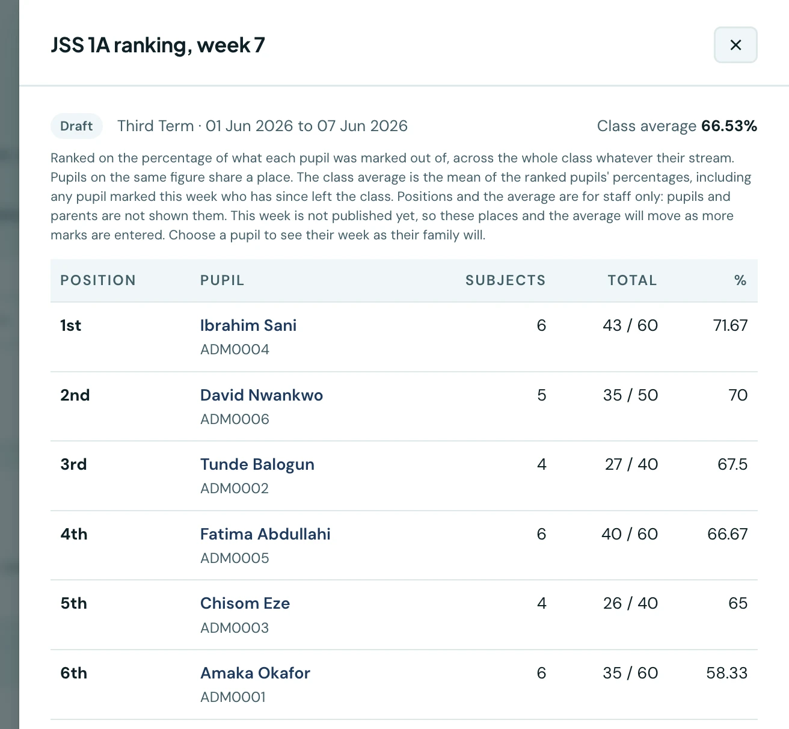Viewport: 789px width, 729px height.
Task: View Chisom Eze's week
Action: point(245,603)
